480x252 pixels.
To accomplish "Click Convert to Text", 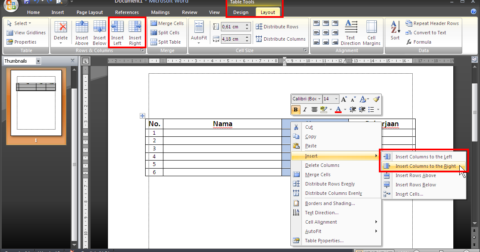I will tap(426, 33).
